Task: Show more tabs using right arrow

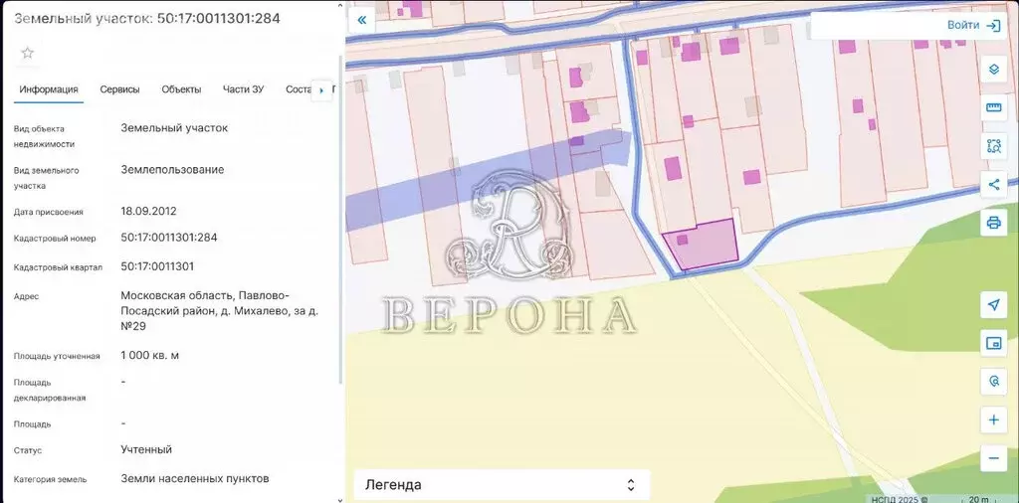Action: (321, 90)
